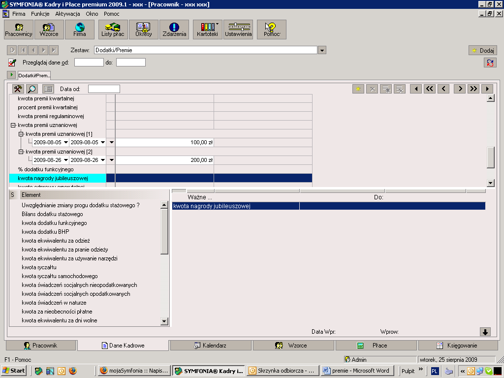The width and height of the screenshot is (504, 378).
Task: Open the Aktywacja menu
Action: 67,14
